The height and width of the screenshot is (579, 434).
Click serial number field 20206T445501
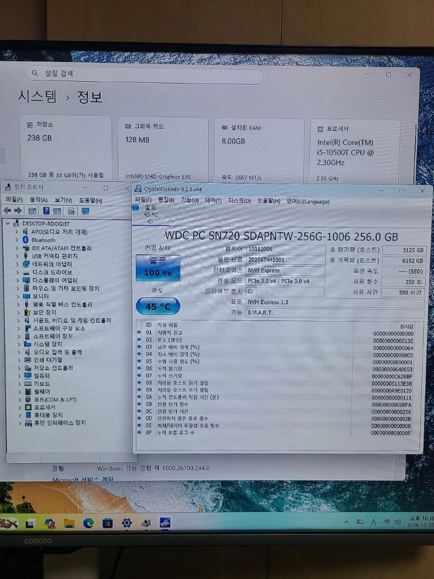tap(285, 259)
